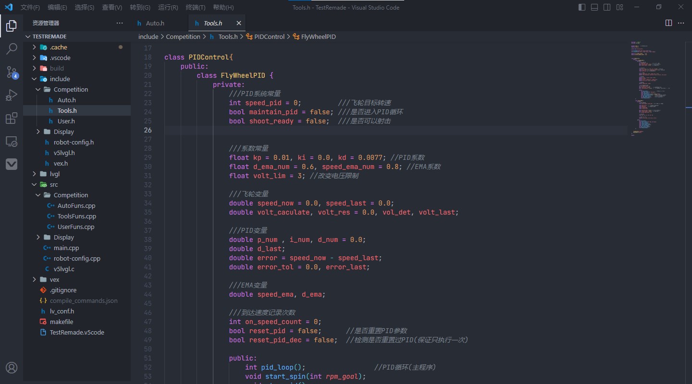692x384 pixels.
Task: Open the 终端(T) menu
Action: [x=195, y=7]
